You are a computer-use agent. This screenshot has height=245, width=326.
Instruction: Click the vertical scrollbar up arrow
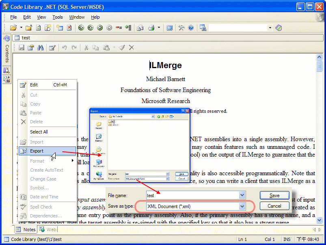[x=320, y=56]
